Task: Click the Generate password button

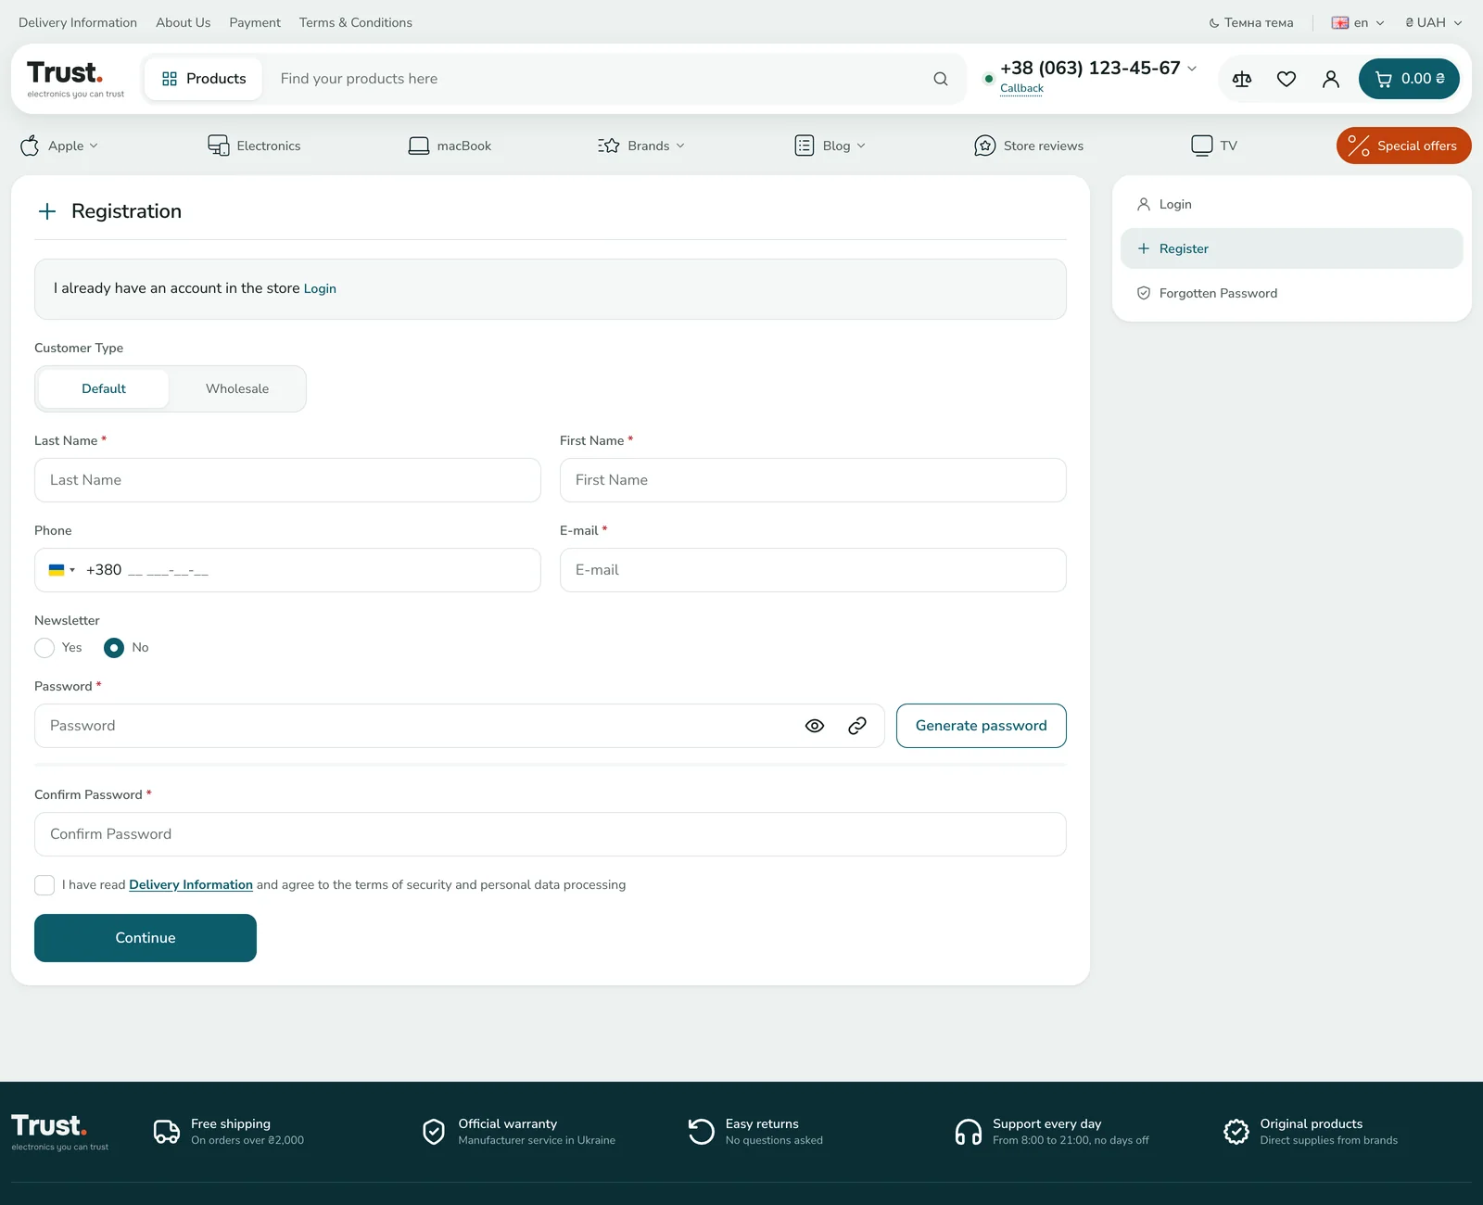Action: pyautogui.click(x=982, y=726)
